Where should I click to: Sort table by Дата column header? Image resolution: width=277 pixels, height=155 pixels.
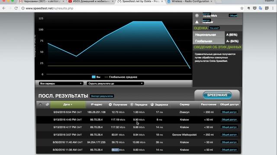[68, 104]
